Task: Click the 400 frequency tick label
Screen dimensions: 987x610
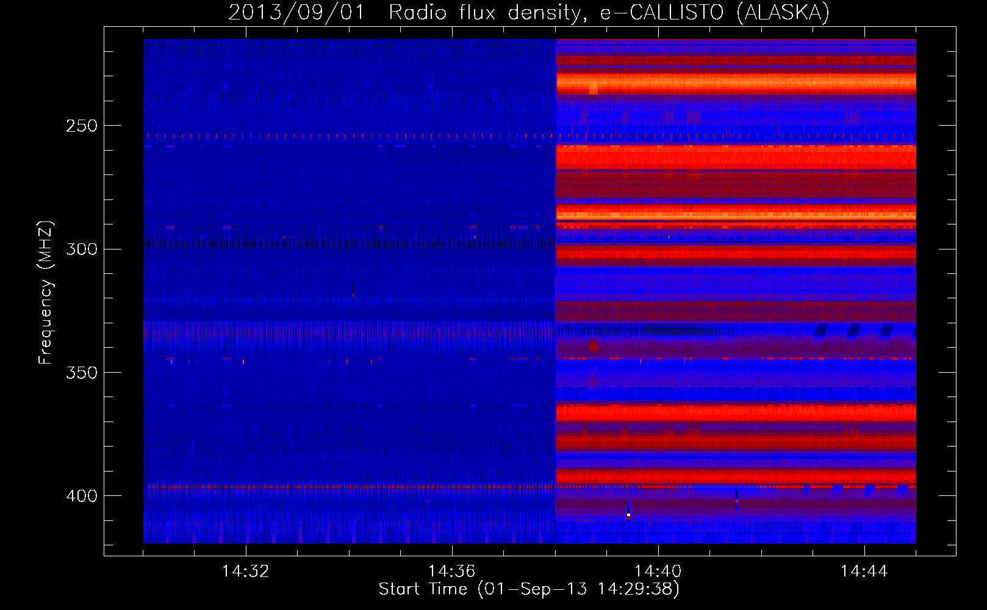Action: tap(82, 496)
